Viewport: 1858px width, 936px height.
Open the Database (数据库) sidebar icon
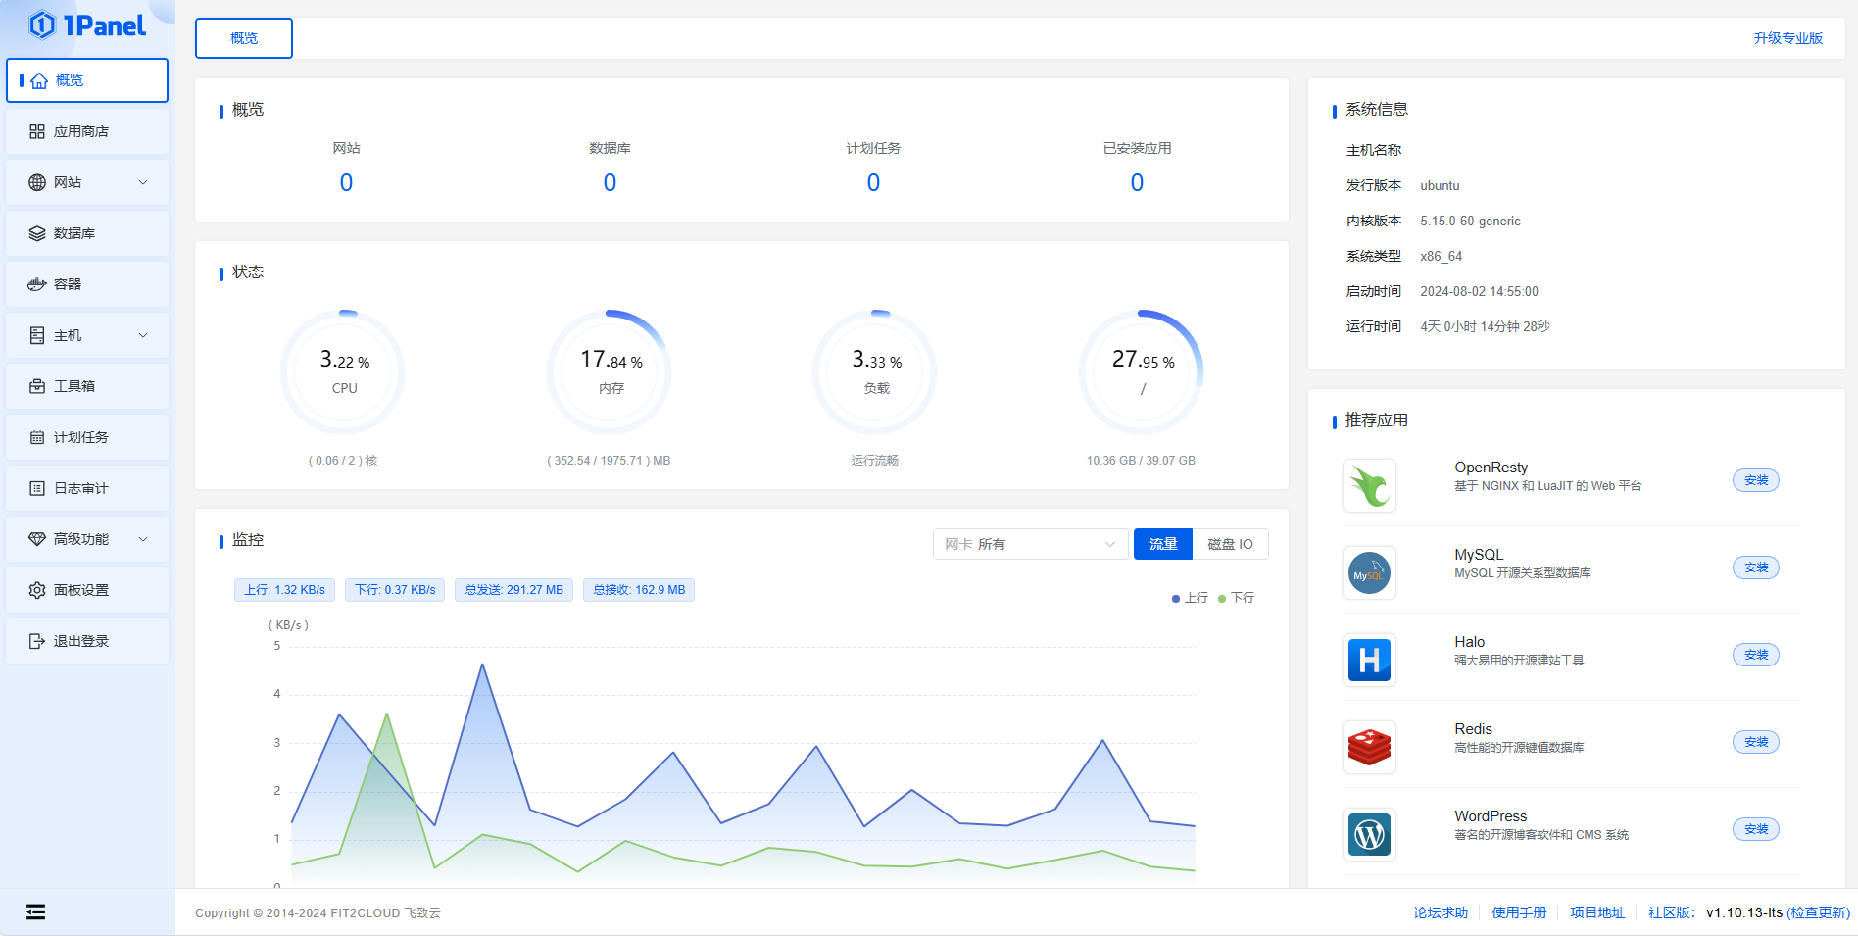click(x=37, y=233)
